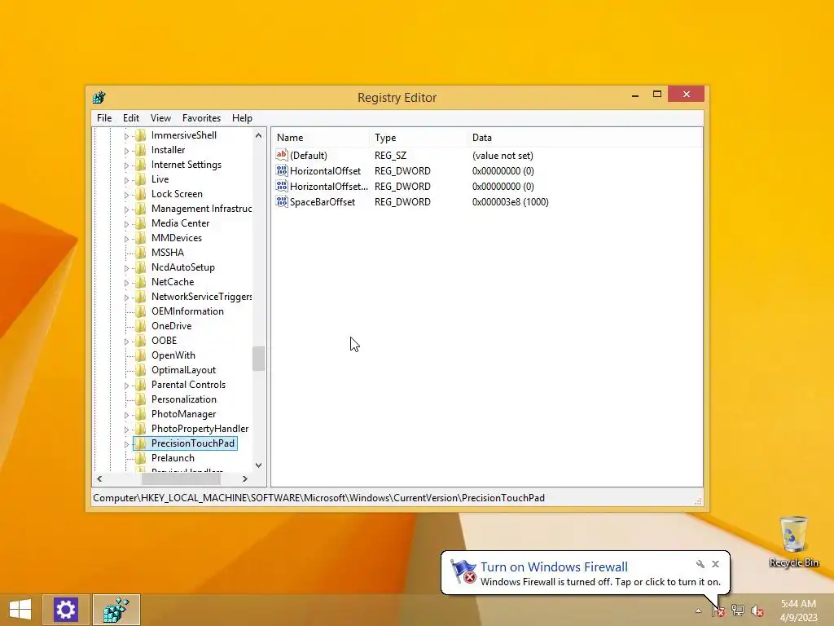
Task: Select the OneDrive folder icon
Action: [x=141, y=326]
